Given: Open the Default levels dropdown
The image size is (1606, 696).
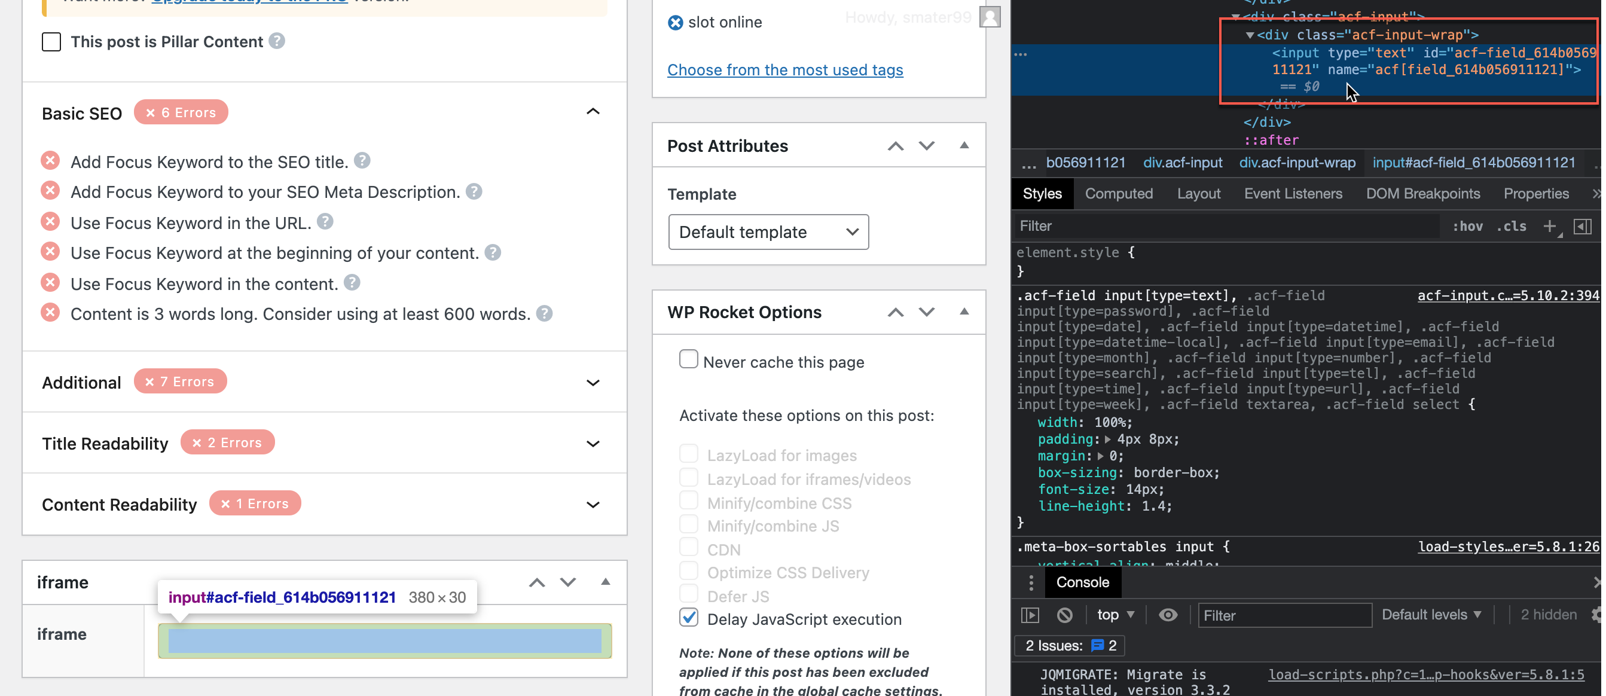Looking at the screenshot, I should [1431, 615].
